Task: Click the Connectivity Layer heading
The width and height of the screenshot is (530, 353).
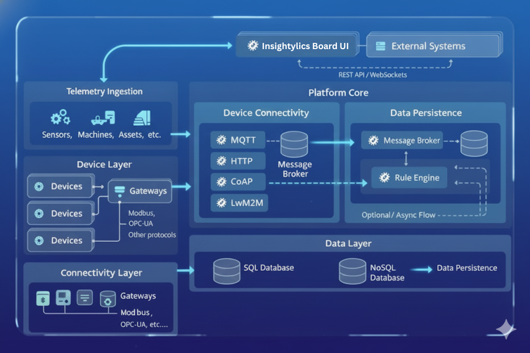Action: 101,273
